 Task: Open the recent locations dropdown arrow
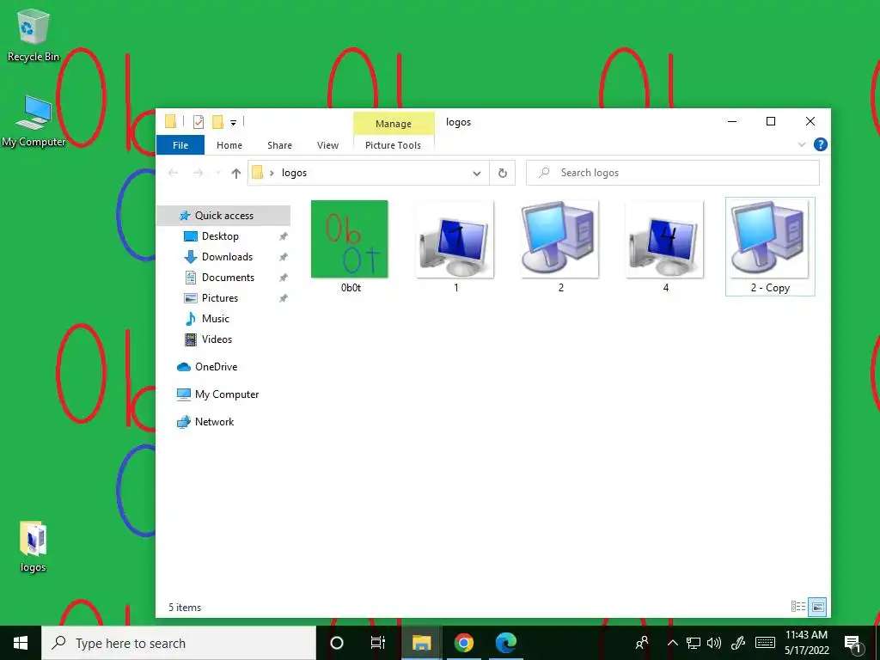click(x=218, y=174)
